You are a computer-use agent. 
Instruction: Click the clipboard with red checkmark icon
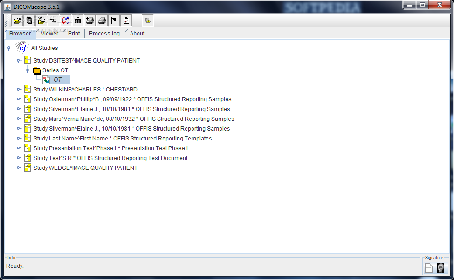(126, 21)
